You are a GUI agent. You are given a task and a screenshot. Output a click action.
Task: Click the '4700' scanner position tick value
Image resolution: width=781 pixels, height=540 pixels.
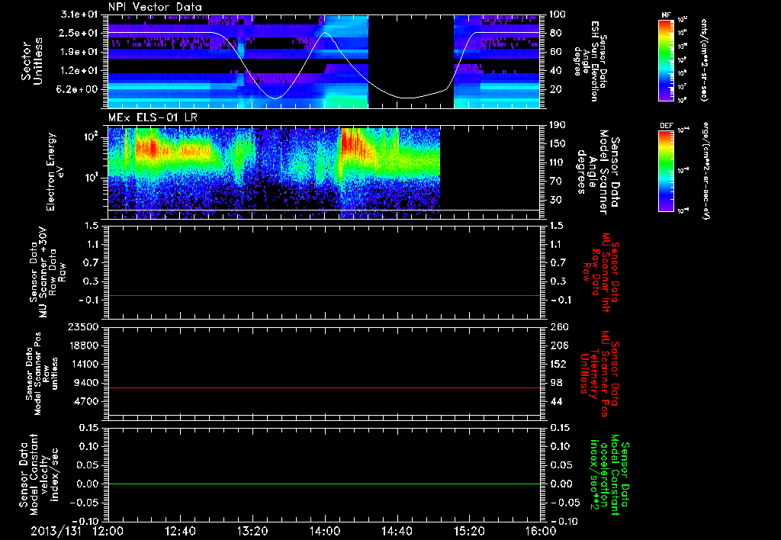[x=88, y=401]
